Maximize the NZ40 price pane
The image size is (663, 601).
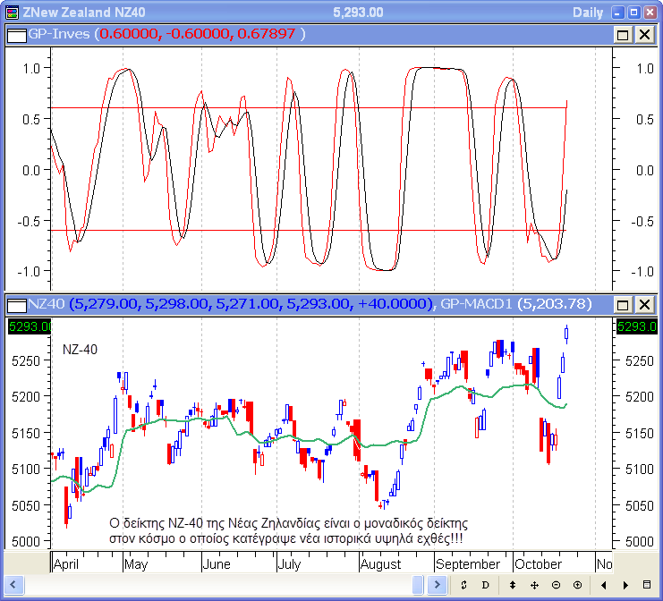click(x=623, y=304)
